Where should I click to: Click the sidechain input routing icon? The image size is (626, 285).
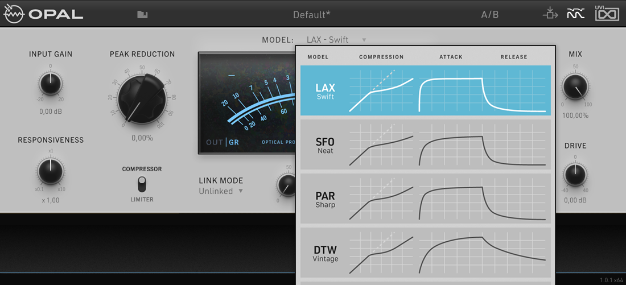[x=550, y=14]
